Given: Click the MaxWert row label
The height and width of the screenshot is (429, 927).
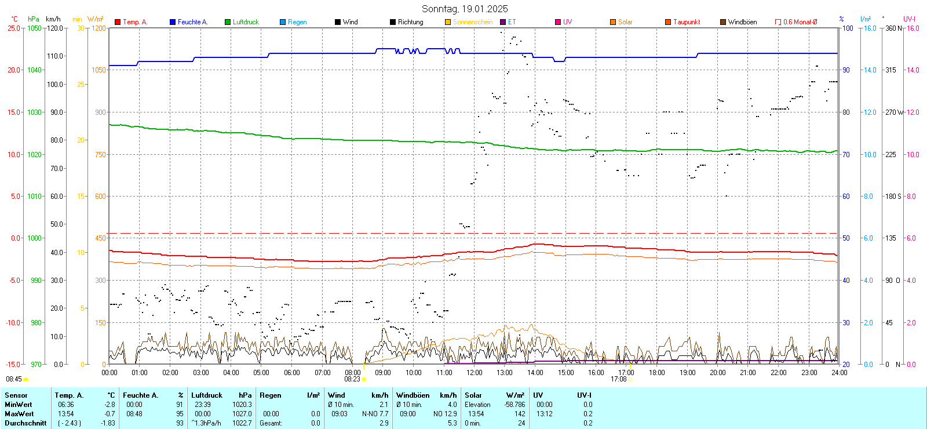Looking at the screenshot, I should click(x=19, y=414).
